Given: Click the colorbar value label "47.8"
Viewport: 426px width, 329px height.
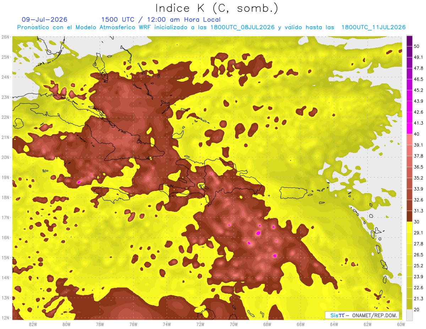Looking at the screenshot, I should 419,68.
